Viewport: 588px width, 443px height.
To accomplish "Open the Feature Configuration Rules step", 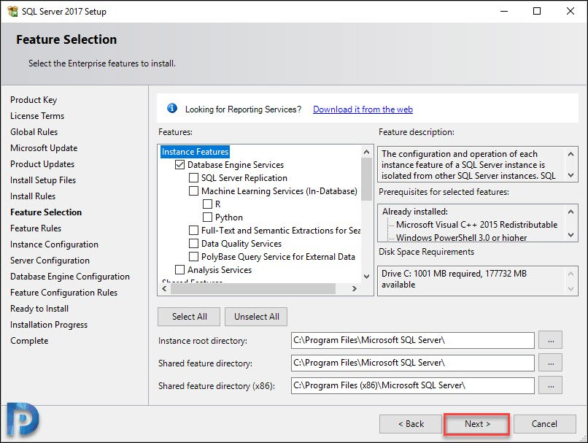I will [63, 293].
